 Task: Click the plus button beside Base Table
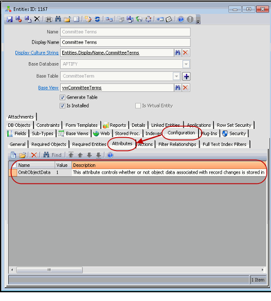pos(186,77)
